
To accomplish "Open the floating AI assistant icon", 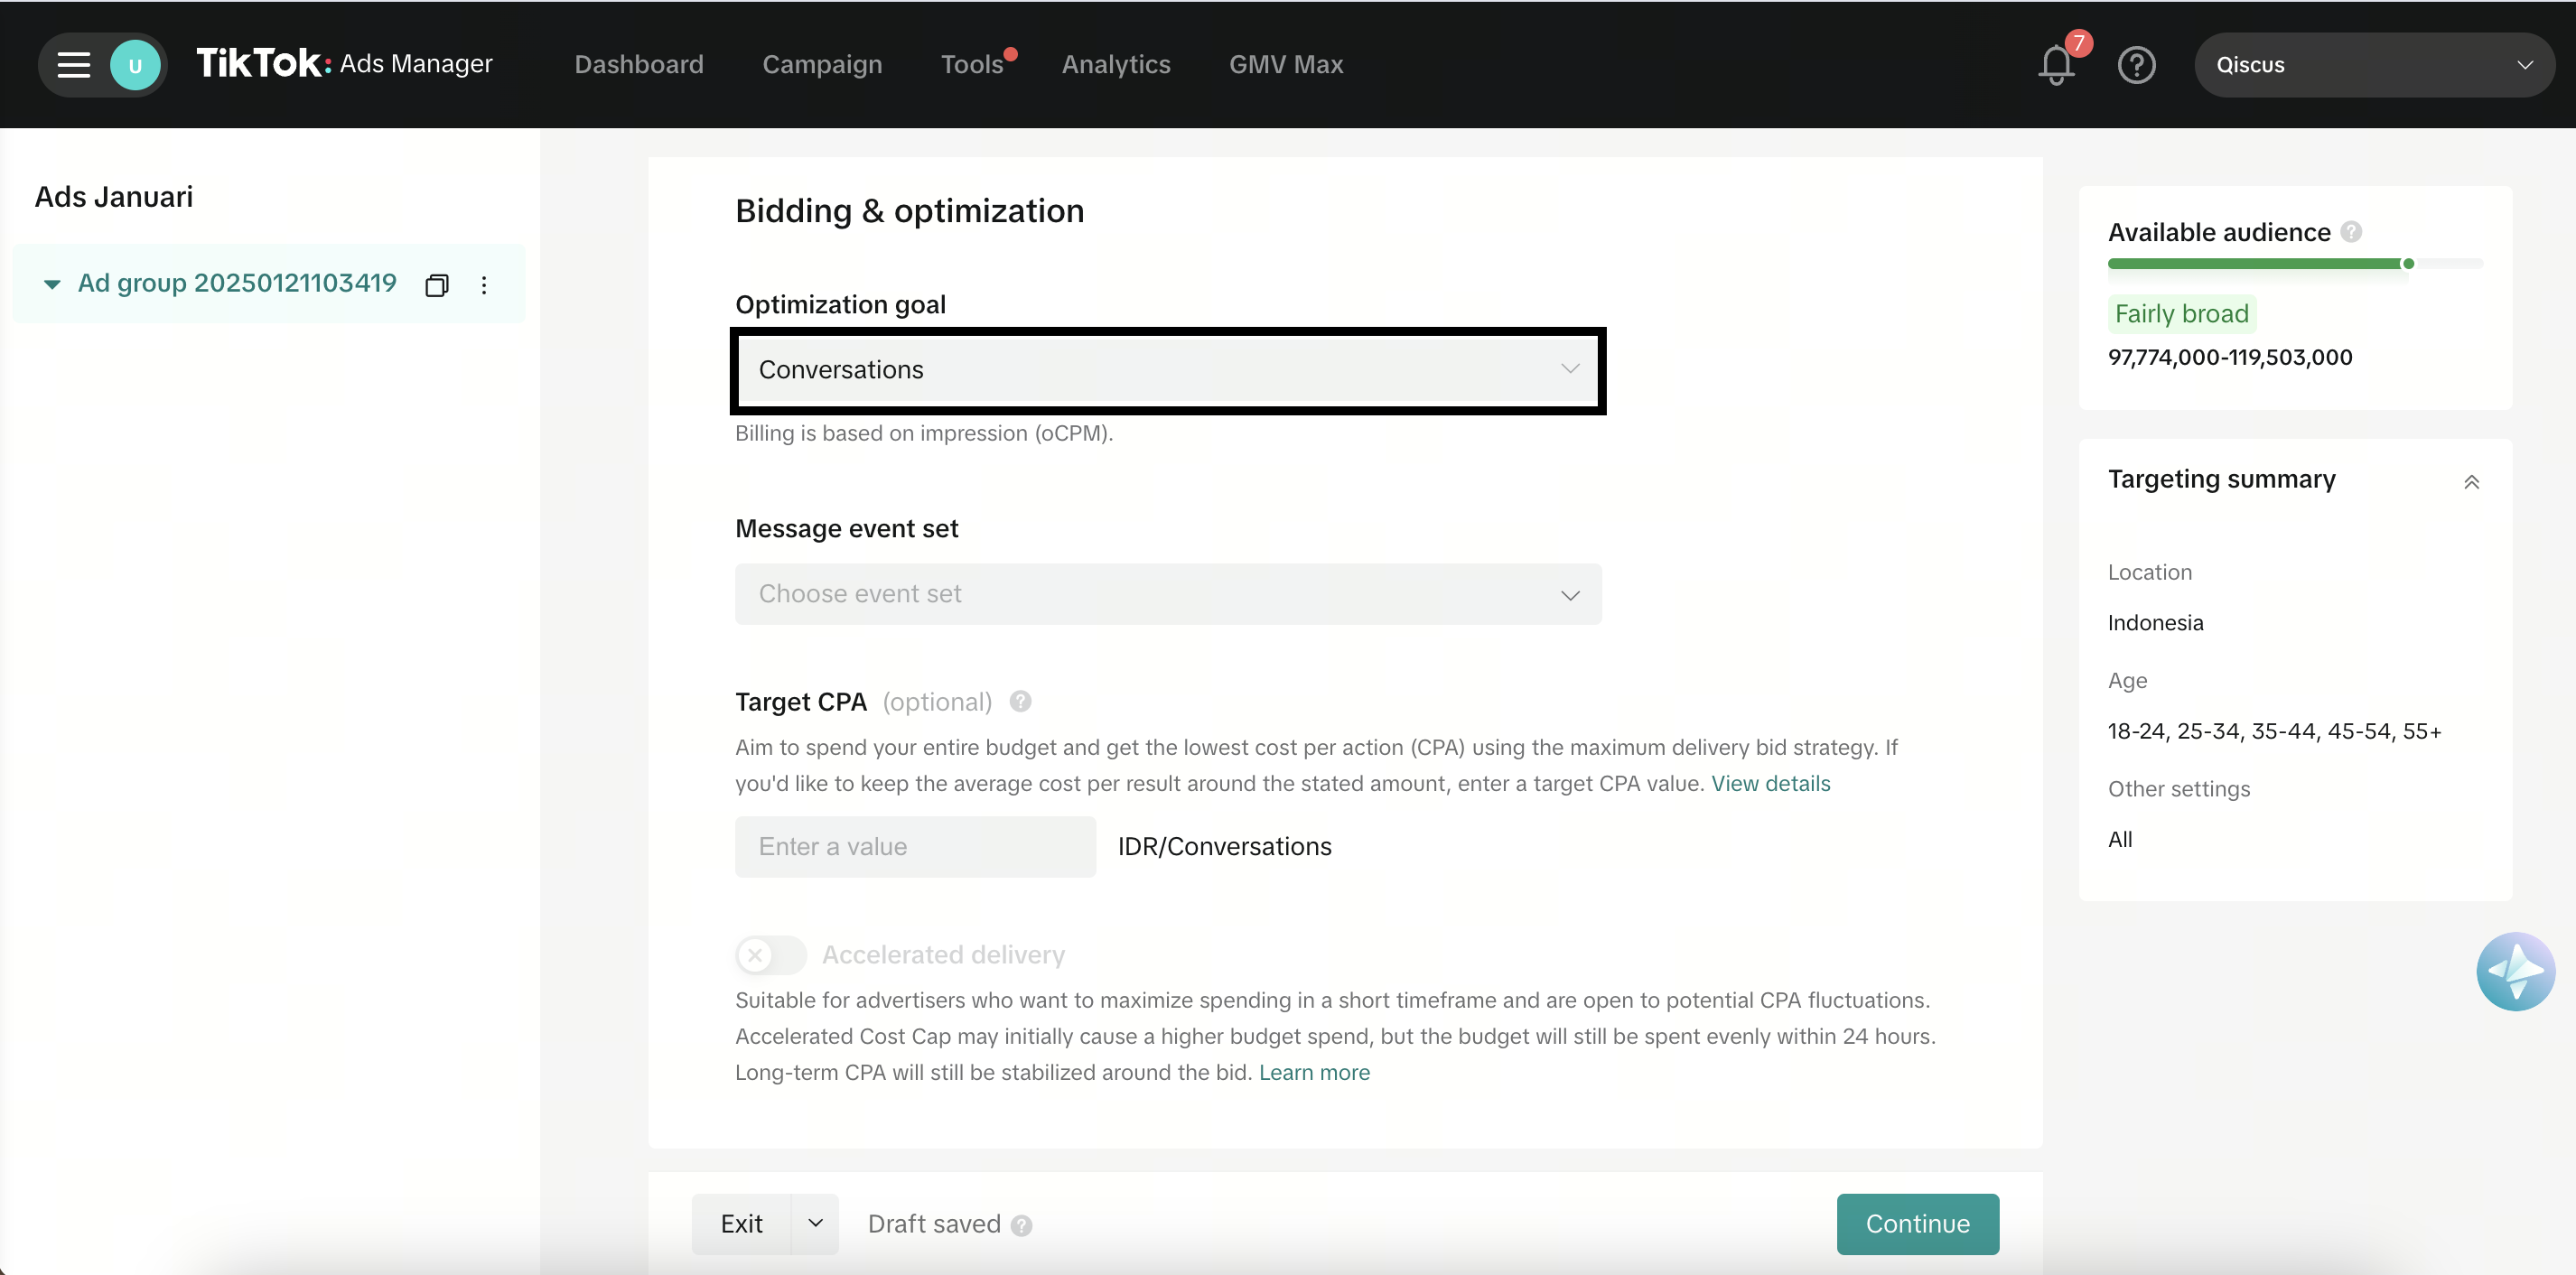I will pyautogui.click(x=2515, y=971).
